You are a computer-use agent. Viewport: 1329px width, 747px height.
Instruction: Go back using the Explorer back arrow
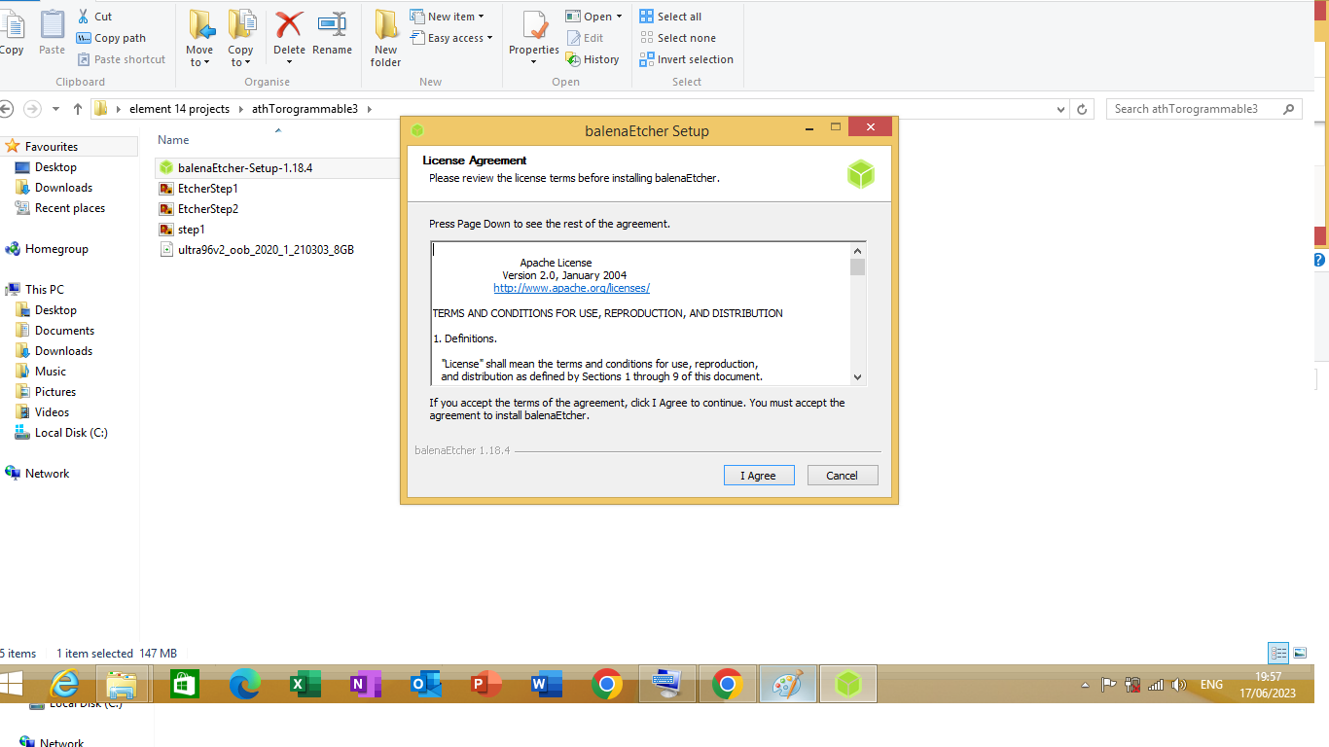pyautogui.click(x=5, y=109)
